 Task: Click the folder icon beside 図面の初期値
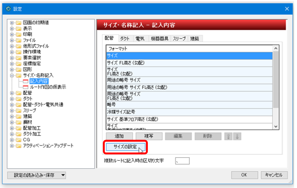pyautogui.click(x=19, y=23)
